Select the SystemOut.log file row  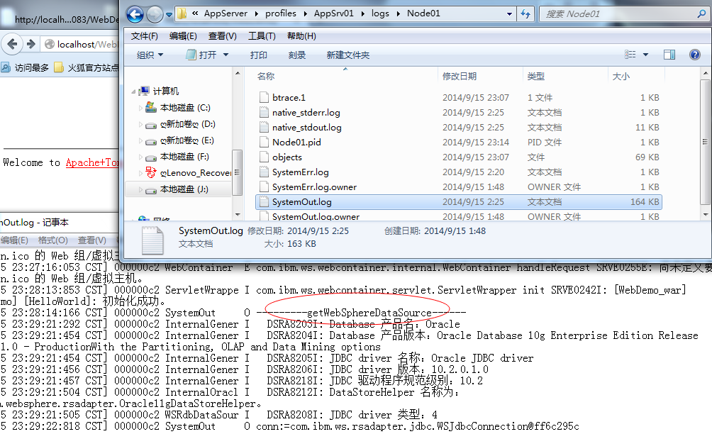pyautogui.click(x=459, y=202)
